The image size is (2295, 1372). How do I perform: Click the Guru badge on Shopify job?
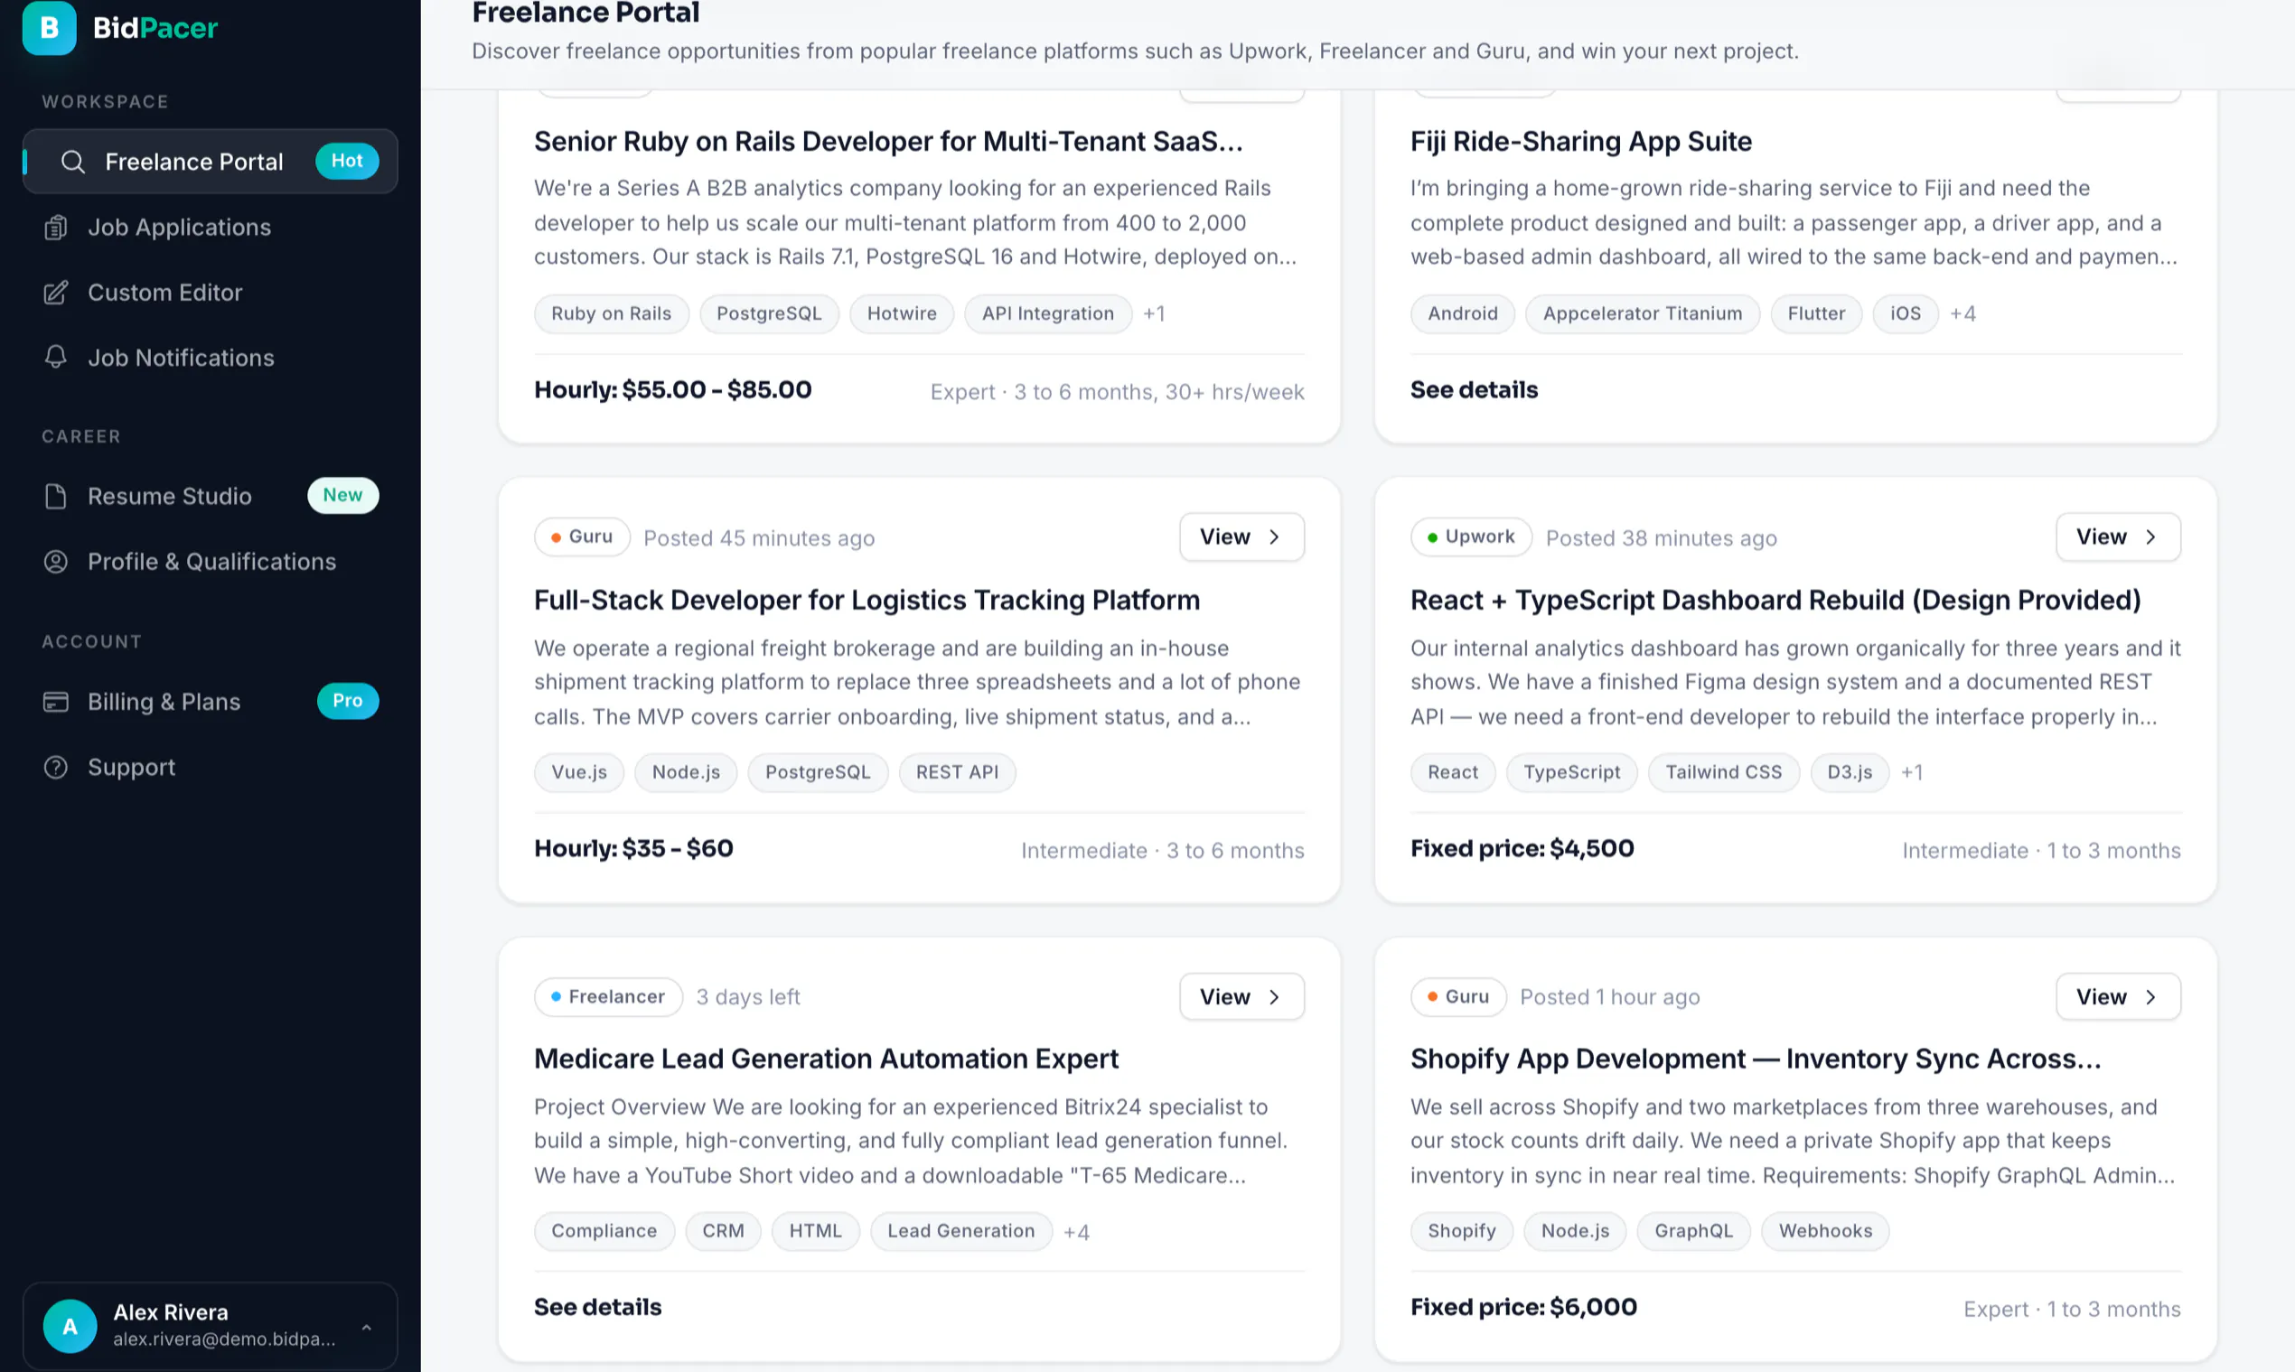(x=1458, y=996)
